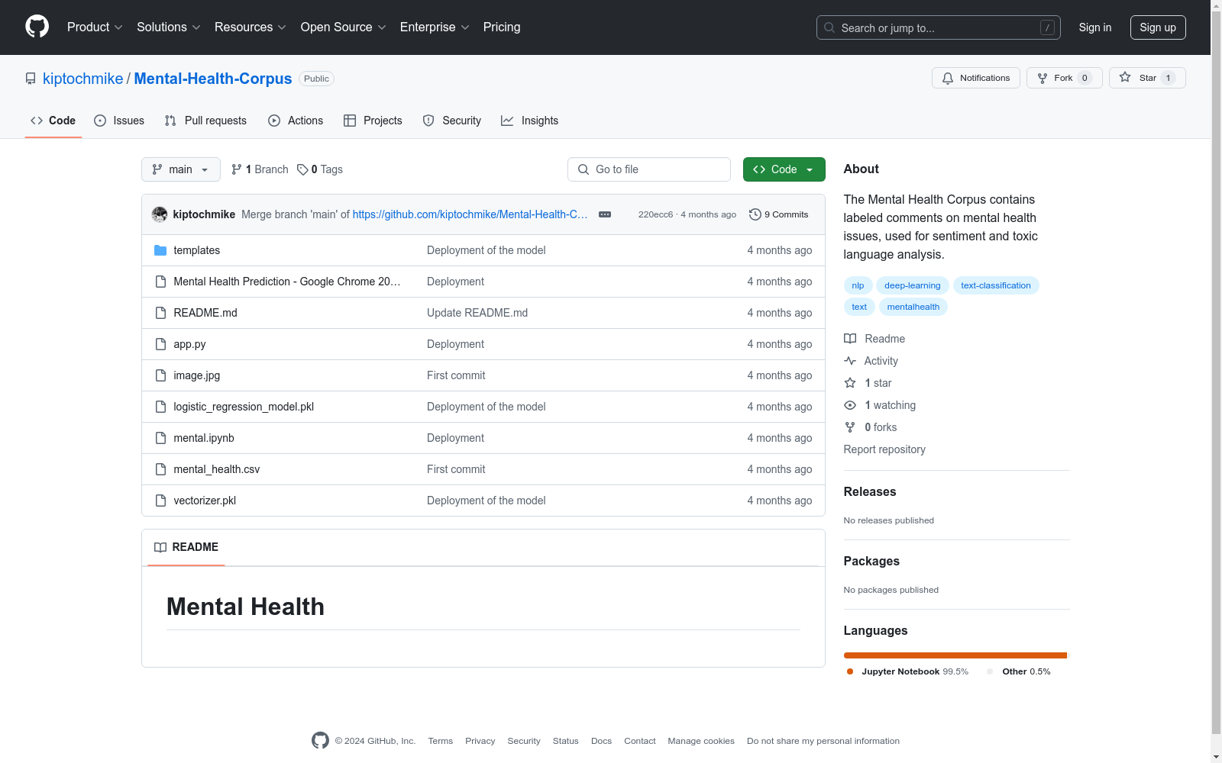The height and width of the screenshot is (763, 1222).
Task: Open the Insights tab
Action: coord(529,121)
